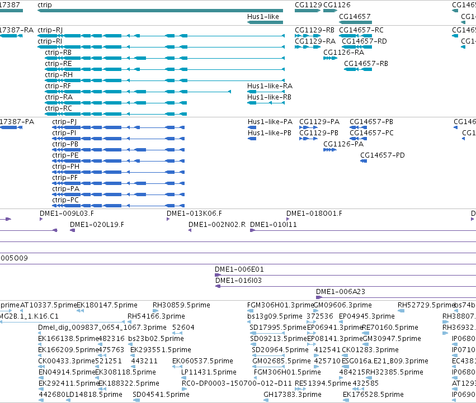The image size is (476, 403).
Task: Click the RH54166.3prime EST label
Action: [x=156, y=316]
